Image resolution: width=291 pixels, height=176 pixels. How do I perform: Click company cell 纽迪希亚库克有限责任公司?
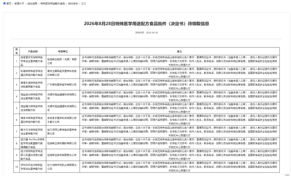tap(63, 155)
